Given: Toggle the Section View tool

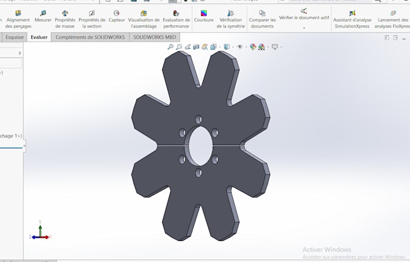Looking at the screenshot, I should tap(196, 47).
